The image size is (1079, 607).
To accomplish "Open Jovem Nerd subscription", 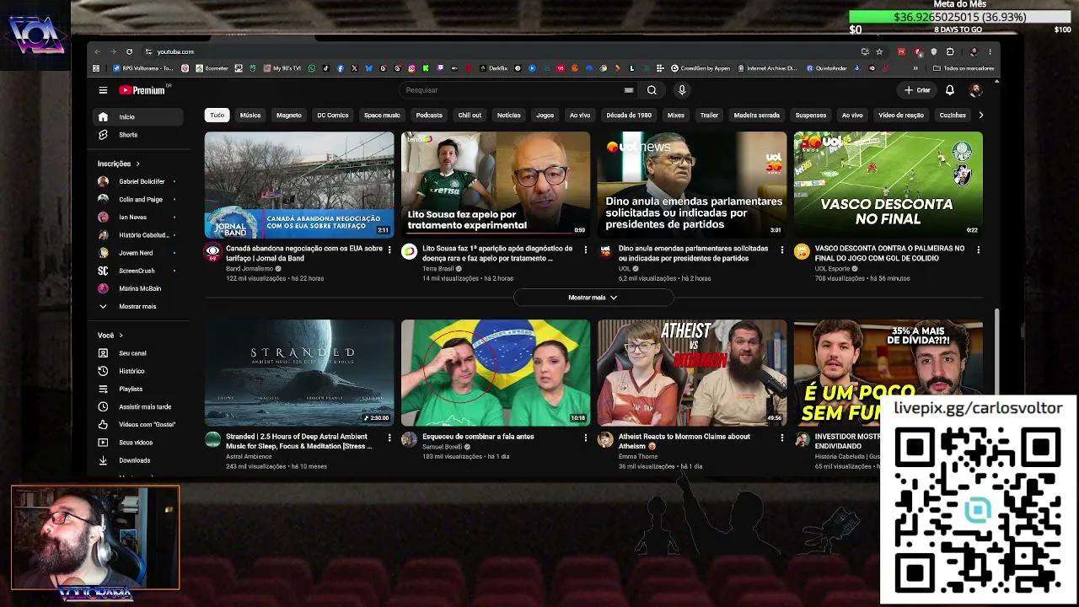I will (x=137, y=253).
